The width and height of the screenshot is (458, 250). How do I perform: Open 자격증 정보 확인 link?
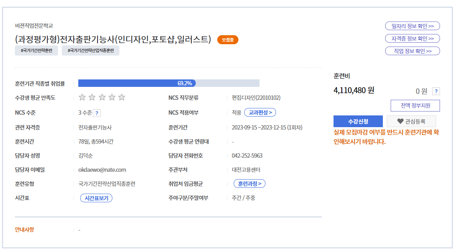413,39
